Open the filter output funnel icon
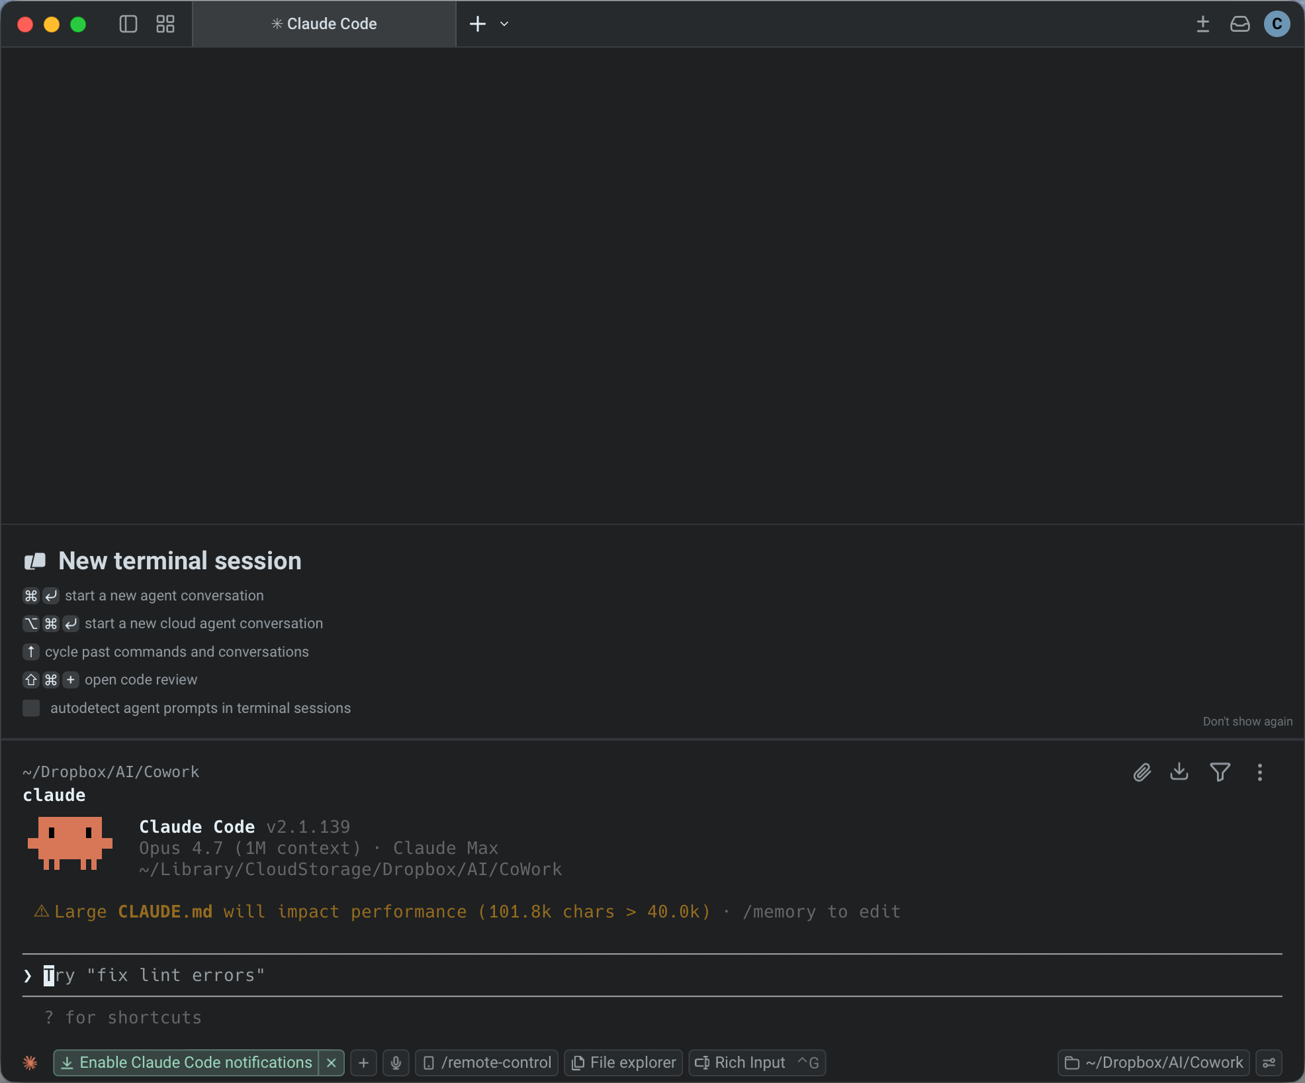 pos(1220,772)
